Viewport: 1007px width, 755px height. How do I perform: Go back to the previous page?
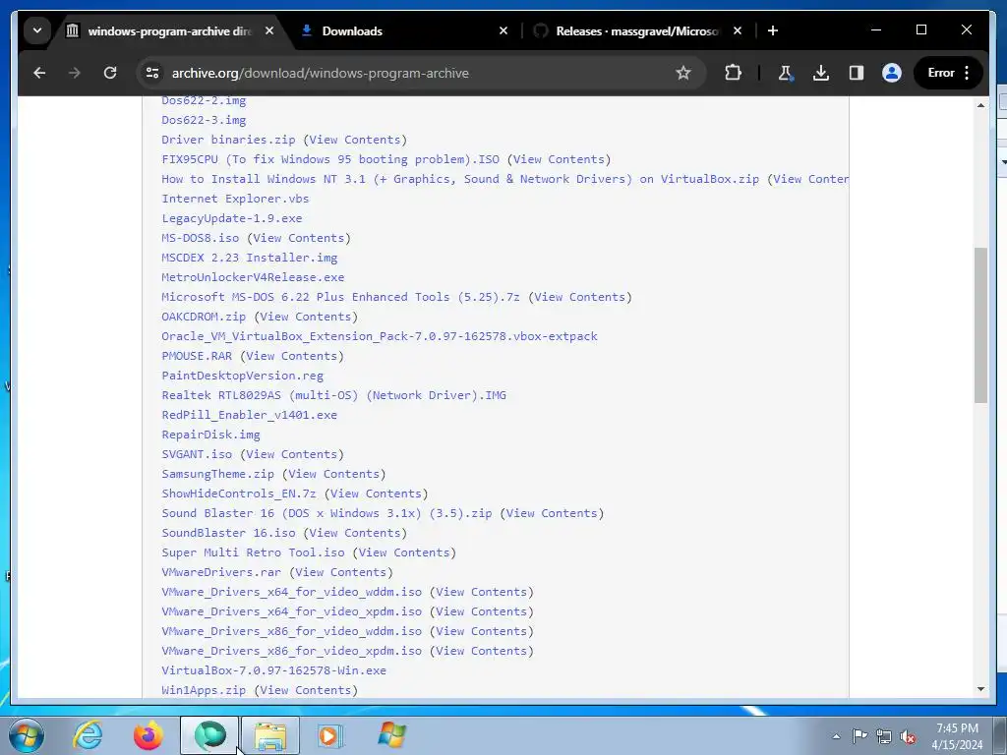[39, 73]
